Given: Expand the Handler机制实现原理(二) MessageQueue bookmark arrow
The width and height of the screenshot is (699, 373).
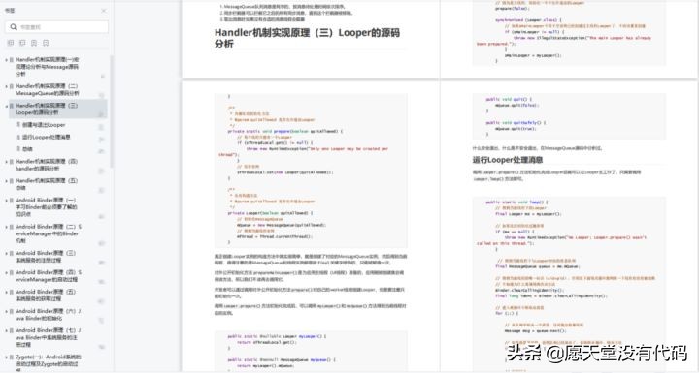Looking at the screenshot, I should click(x=6, y=86).
